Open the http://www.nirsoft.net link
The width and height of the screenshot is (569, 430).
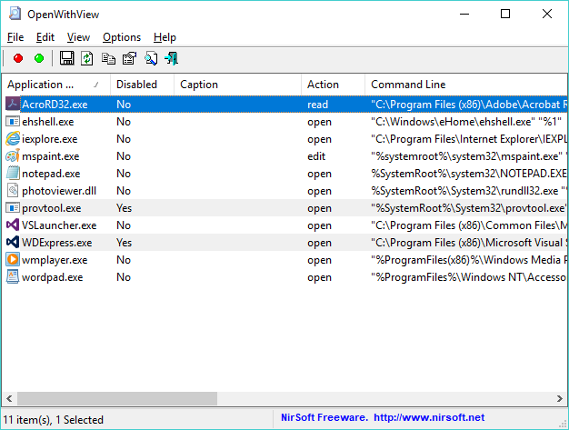click(429, 417)
